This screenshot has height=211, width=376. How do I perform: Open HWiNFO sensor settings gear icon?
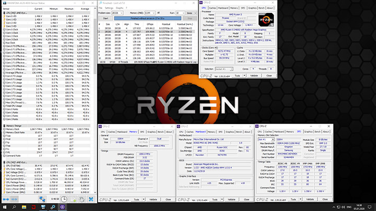[x=82, y=199]
